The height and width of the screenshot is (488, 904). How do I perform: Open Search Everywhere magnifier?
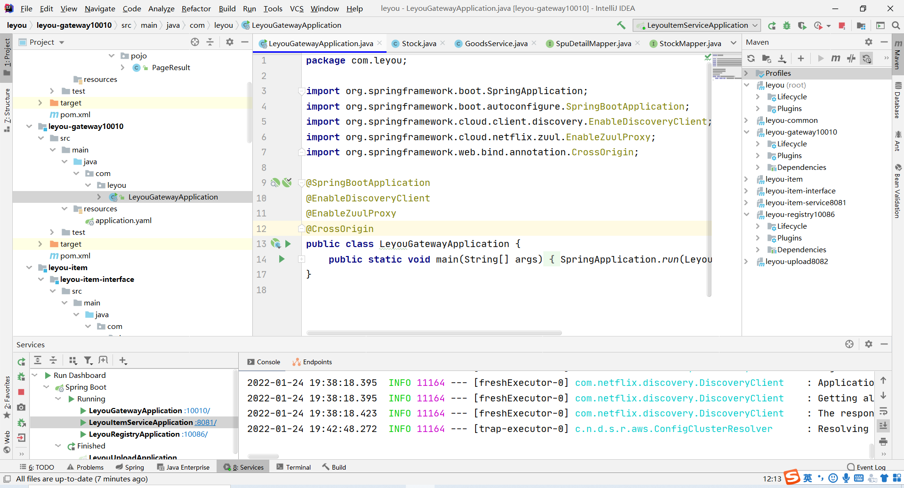pyautogui.click(x=896, y=25)
